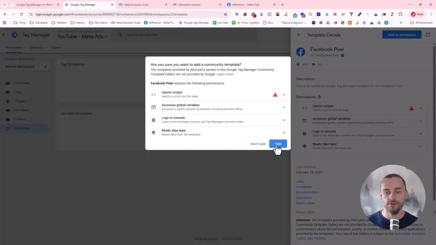Open Tags in sidebar
436x245 pixels.
click(x=18, y=92)
